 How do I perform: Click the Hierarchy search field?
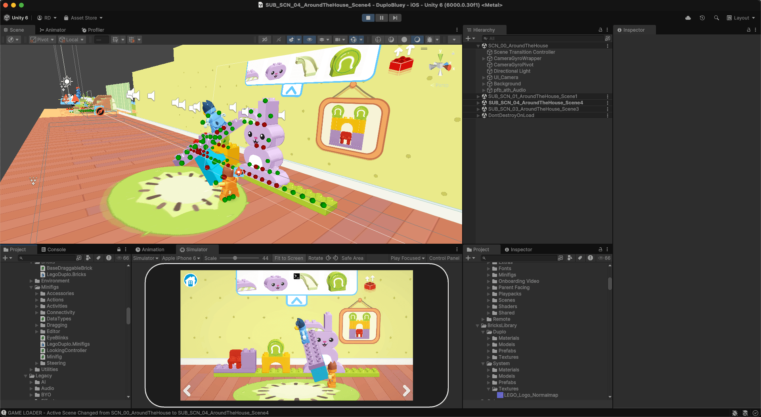tap(543, 38)
